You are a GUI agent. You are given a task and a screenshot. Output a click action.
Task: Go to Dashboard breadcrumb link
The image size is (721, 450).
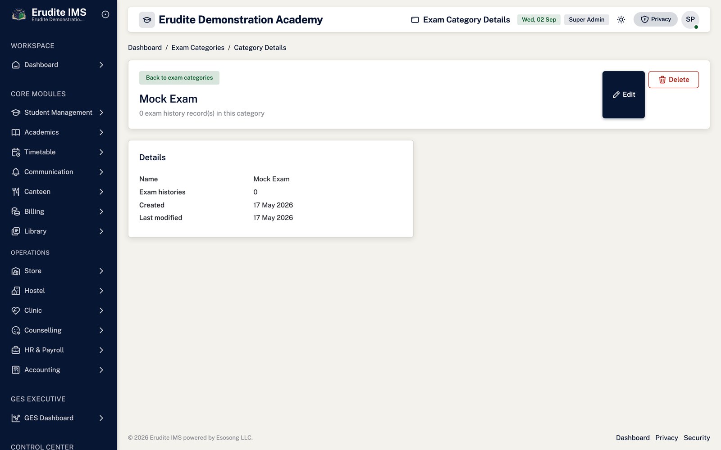point(145,48)
